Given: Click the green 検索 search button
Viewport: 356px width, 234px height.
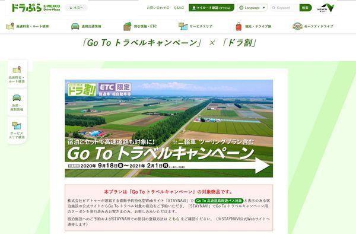Looking at the screenshot, I should point(306,8).
